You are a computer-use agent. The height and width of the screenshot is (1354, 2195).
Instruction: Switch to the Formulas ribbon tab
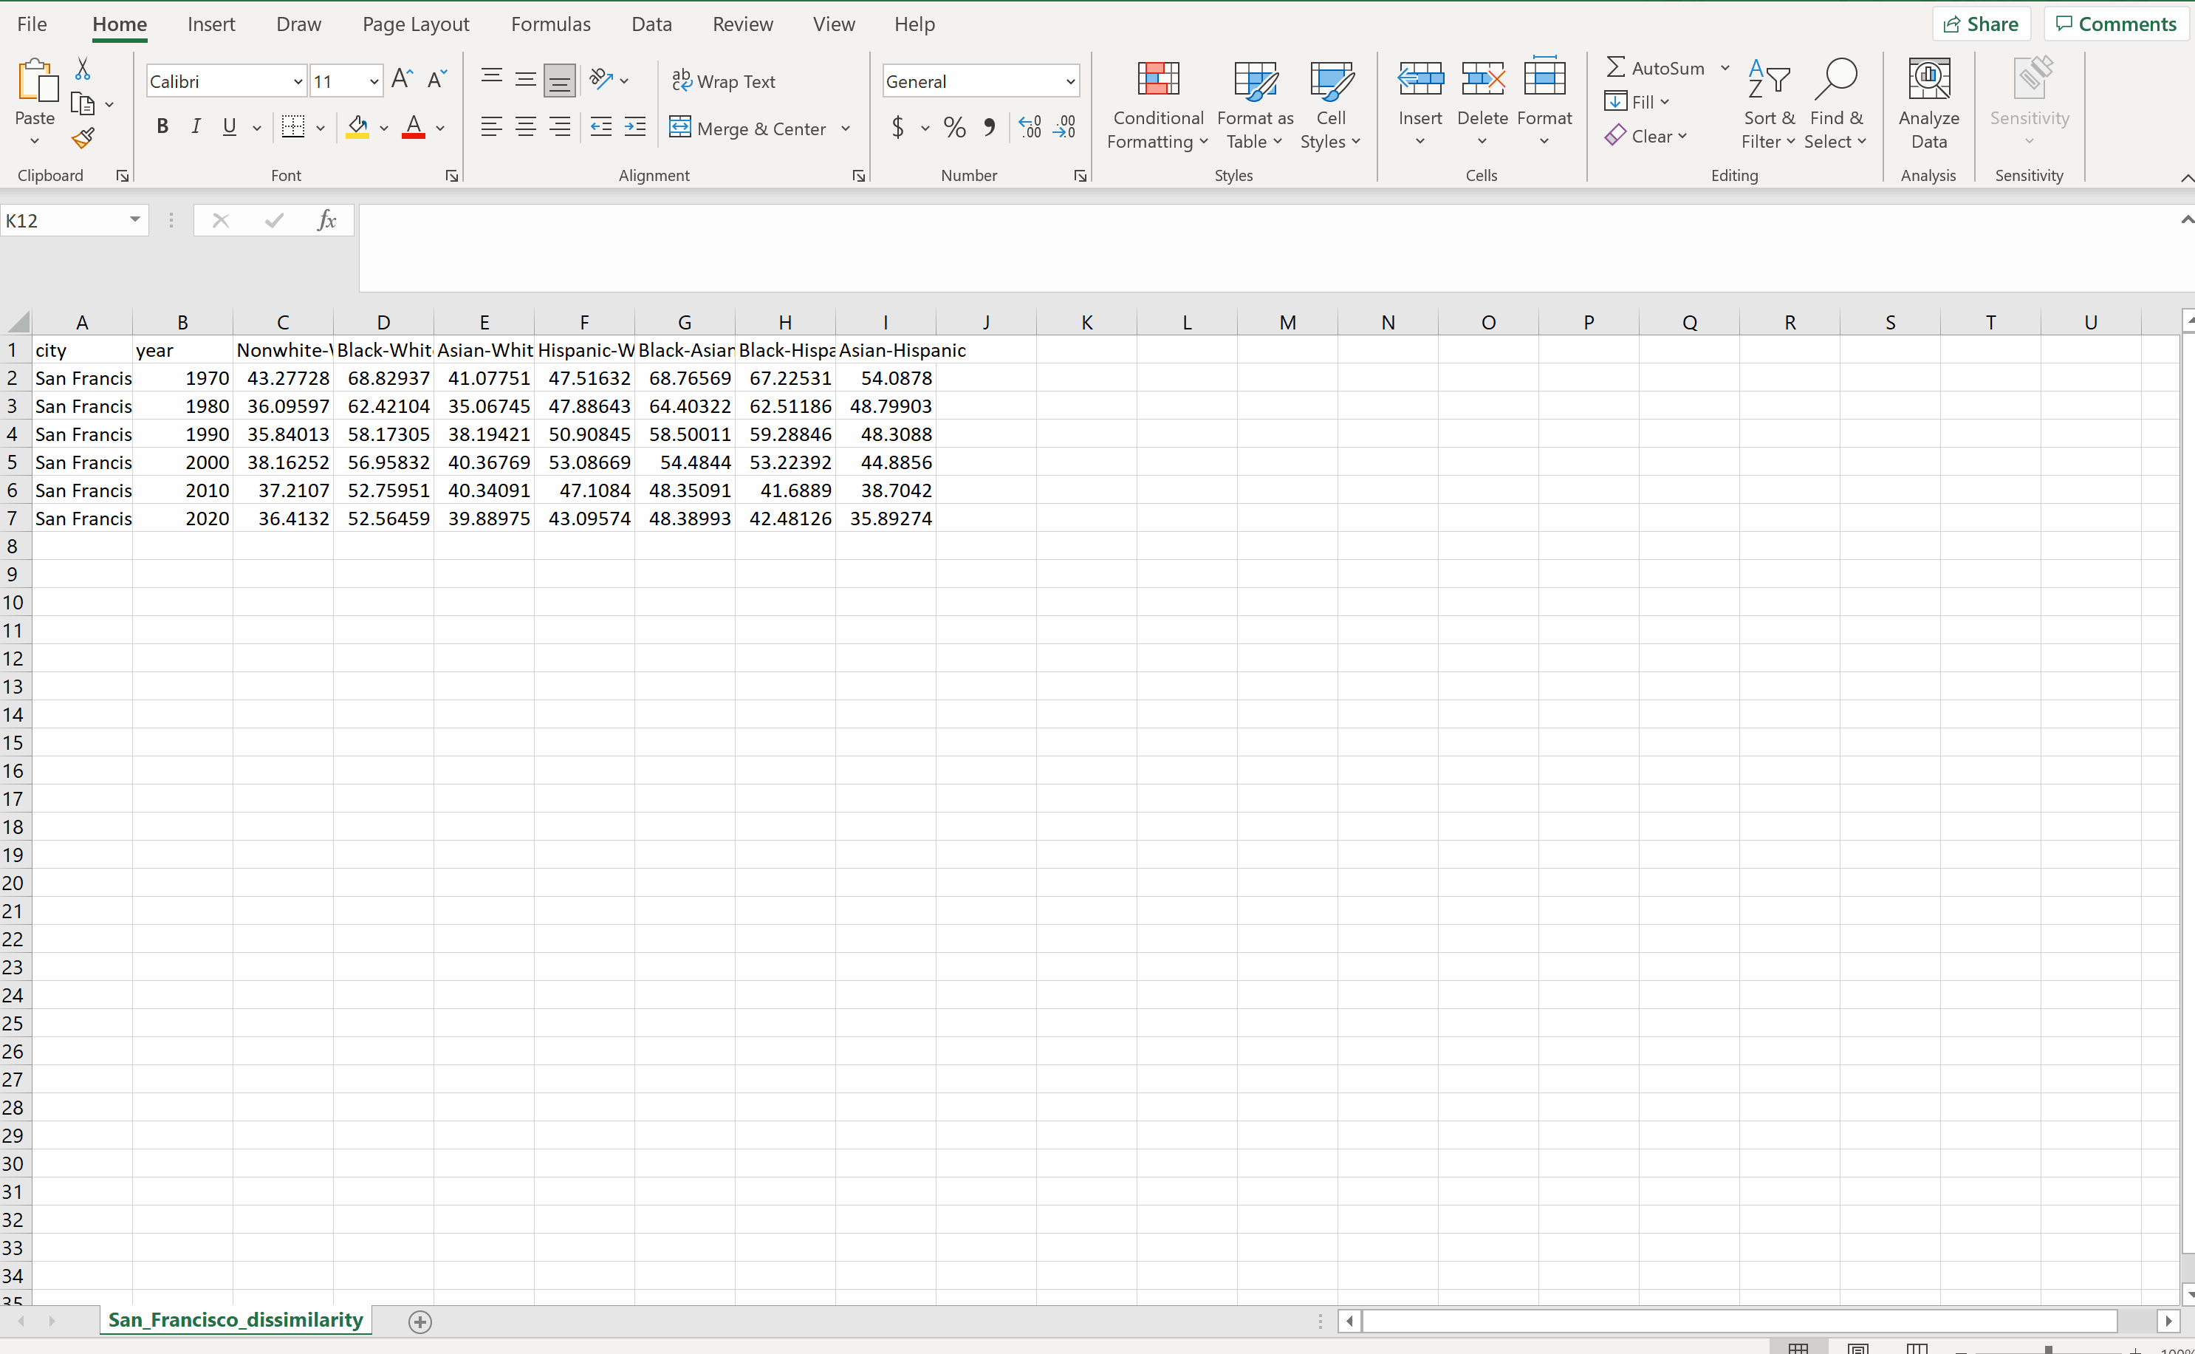549,24
